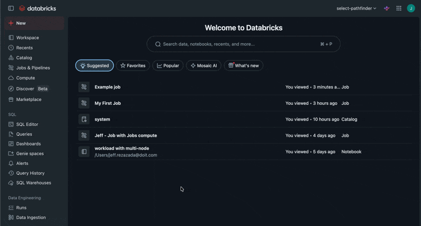421x226 pixels.
Task: Click the Runs list icon
Action: (11, 208)
